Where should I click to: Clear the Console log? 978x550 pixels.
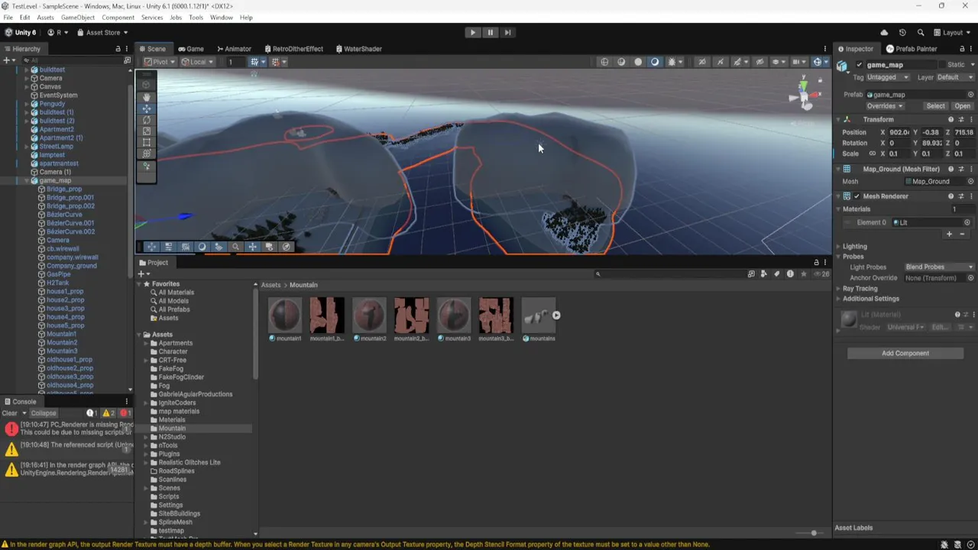[x=10, y=413]
